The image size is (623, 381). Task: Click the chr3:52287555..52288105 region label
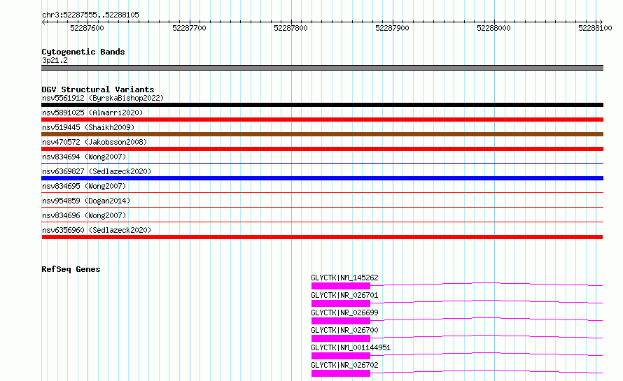coord(90,15)
